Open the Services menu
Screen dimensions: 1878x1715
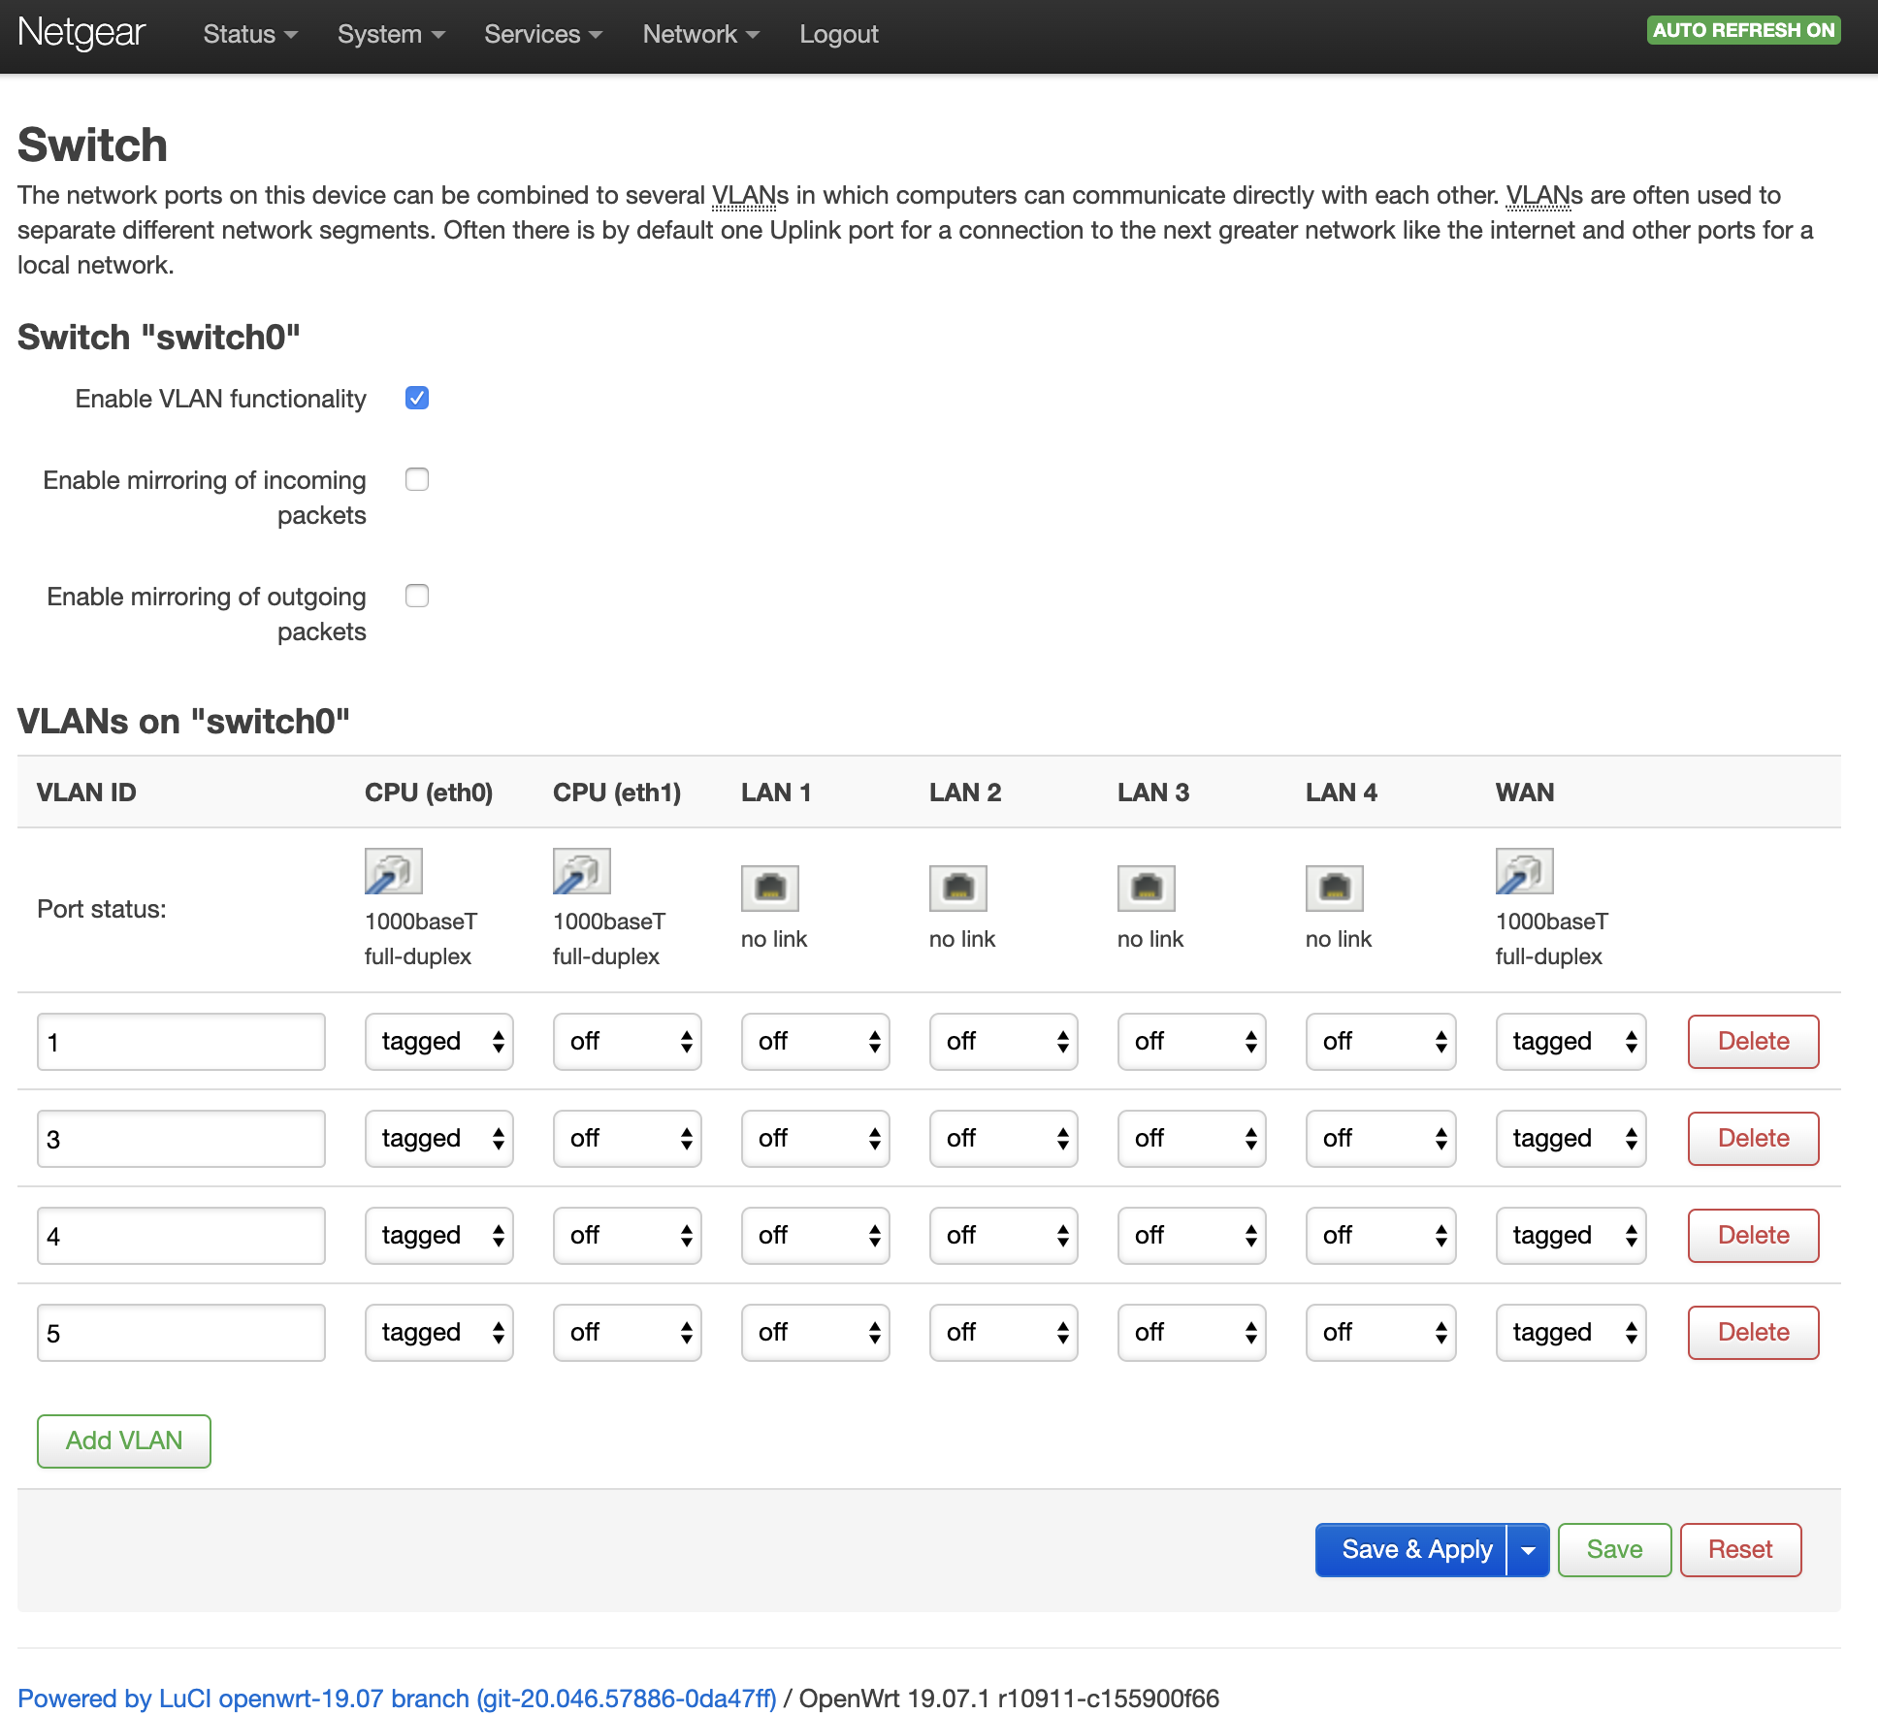(x=543, y=34)
